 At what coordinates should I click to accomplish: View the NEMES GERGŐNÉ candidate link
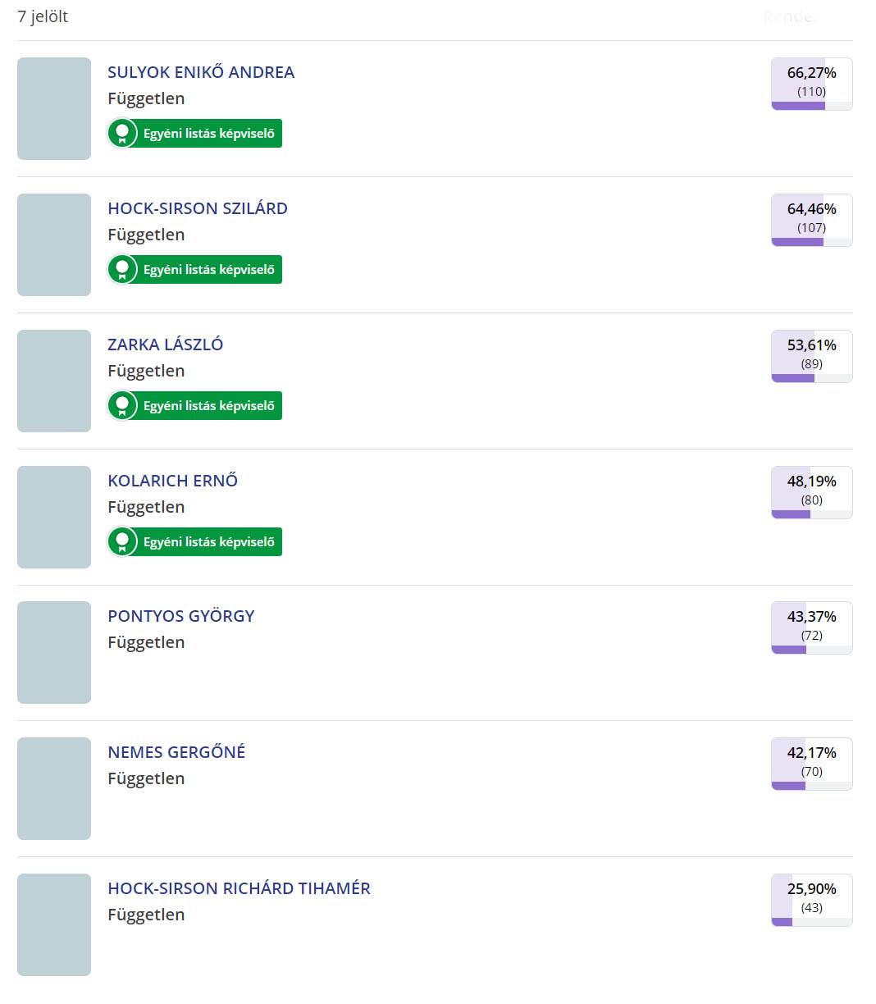tap(176, 752)
